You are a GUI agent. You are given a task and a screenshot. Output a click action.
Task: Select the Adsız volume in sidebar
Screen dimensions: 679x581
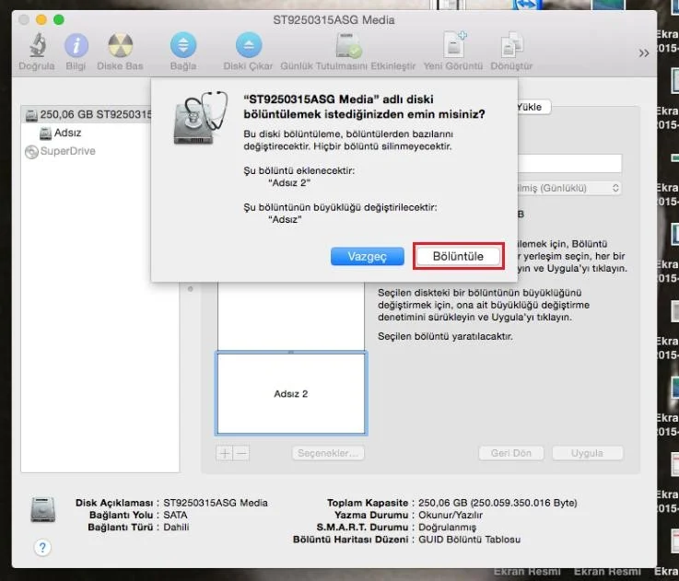coord(66,133)
